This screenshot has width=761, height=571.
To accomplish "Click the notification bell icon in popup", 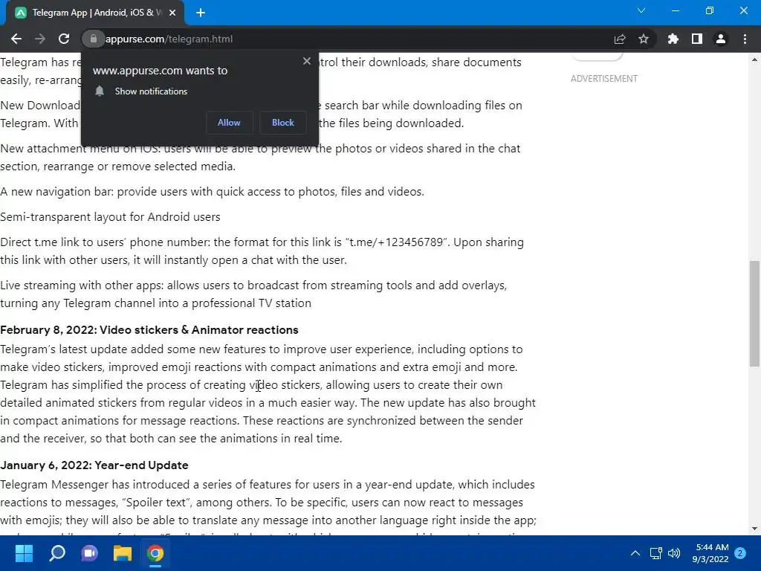I will 100,91.
